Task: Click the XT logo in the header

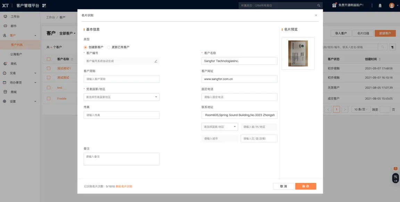Action: coord(5,5)
